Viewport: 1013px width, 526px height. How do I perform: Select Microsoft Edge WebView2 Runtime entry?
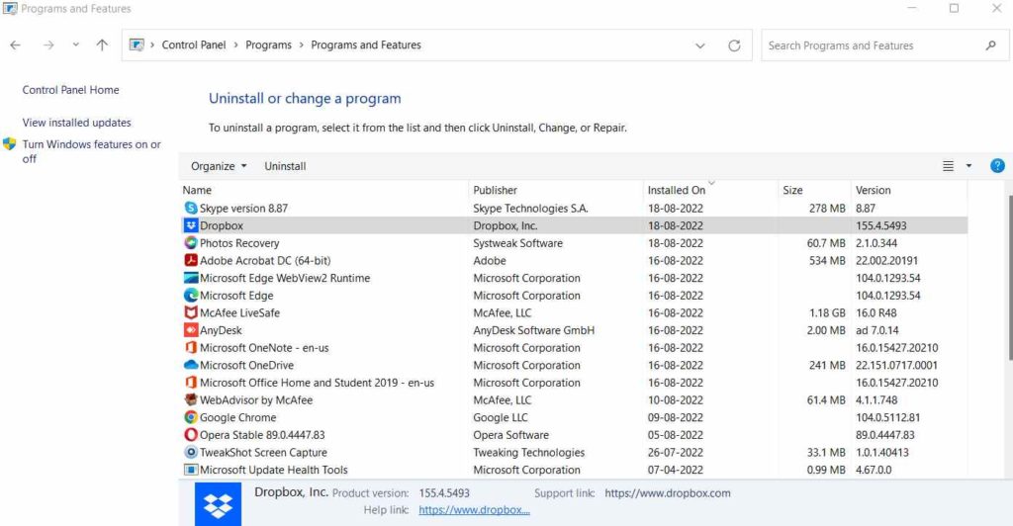click(285, 278)
